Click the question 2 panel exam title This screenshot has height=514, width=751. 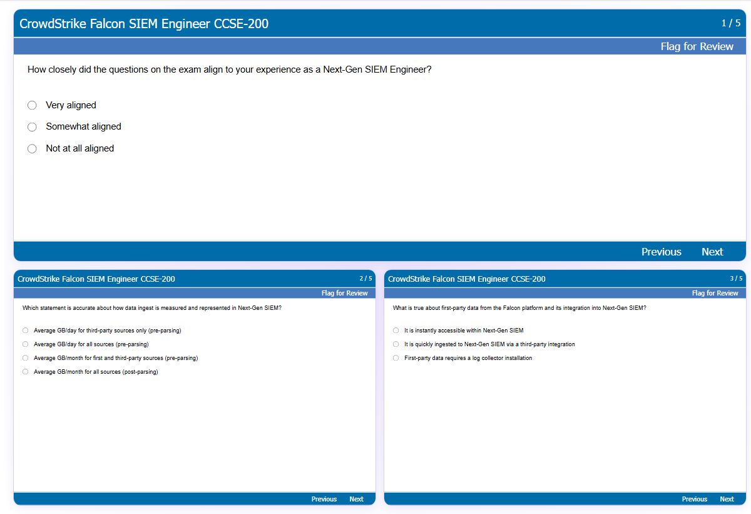[x=96, y=279]
